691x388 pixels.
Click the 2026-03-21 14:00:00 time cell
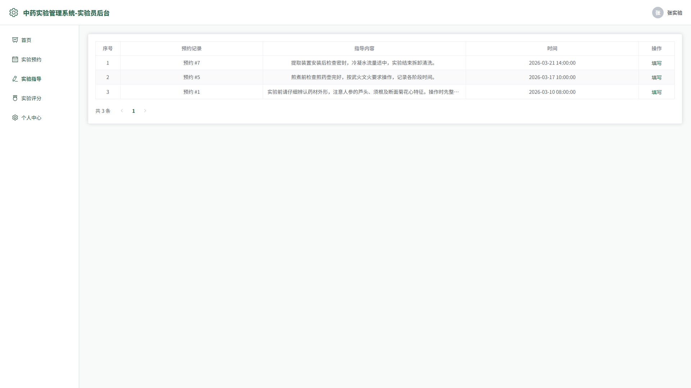[x=552, y=63]
